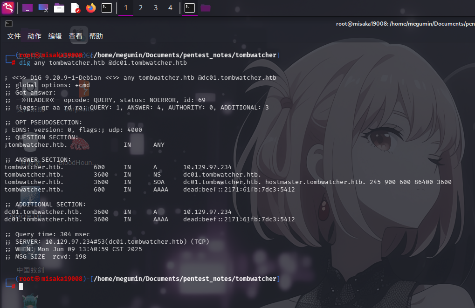The width and height of the screenshot is (475, 308).
Task: Click 'SOA' record type in answer section
Action: coord(159,182)
